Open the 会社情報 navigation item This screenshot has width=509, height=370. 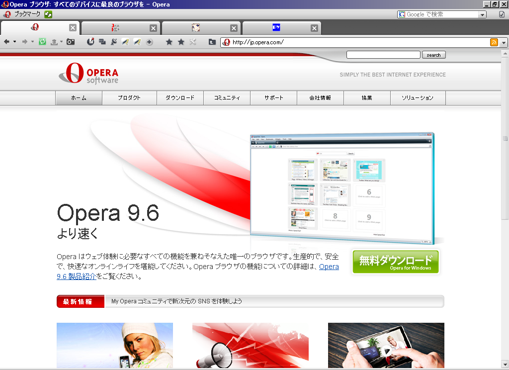[321, 98]
